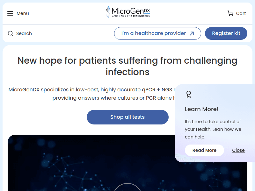
Task: Open the hamburger Menu
Action: point(11,13)
